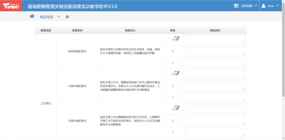Edit level 3 of 外部协调的责任

[177, 108]
